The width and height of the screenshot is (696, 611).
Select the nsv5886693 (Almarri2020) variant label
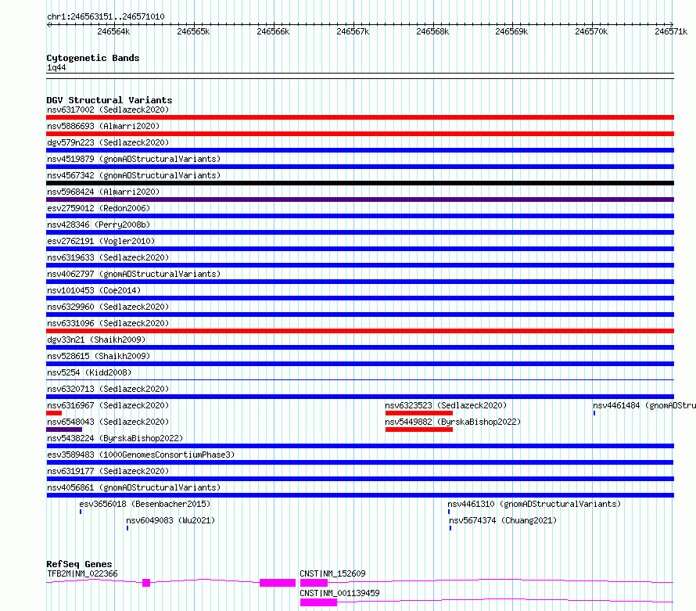click(x=103, y=126)
